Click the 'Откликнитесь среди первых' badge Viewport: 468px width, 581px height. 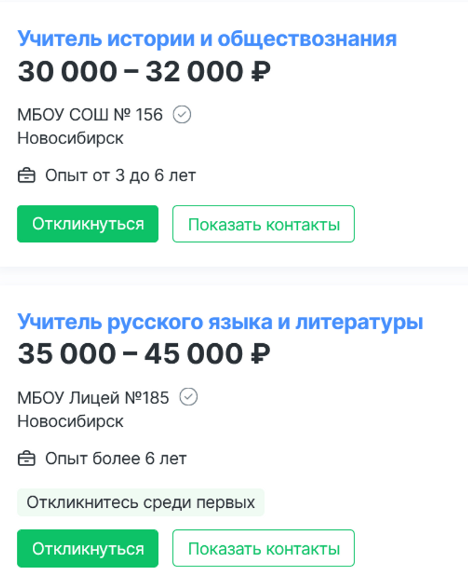click(x=140, y=503)
